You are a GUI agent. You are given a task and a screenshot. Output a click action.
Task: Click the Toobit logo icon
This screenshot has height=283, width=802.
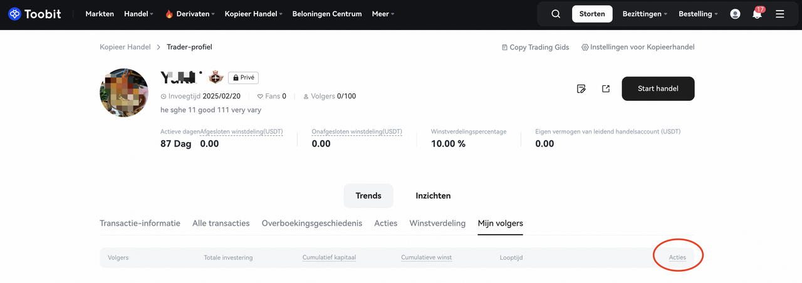[14, 14]
